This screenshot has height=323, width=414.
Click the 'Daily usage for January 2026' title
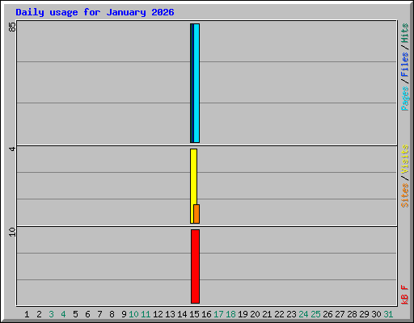95,12
